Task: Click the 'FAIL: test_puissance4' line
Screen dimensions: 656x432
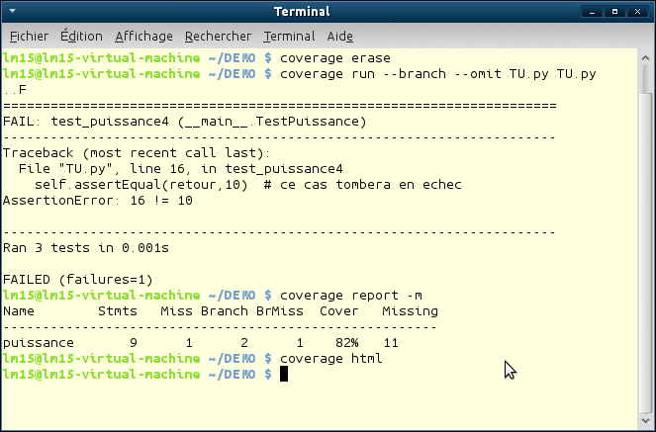Action: 185,122
